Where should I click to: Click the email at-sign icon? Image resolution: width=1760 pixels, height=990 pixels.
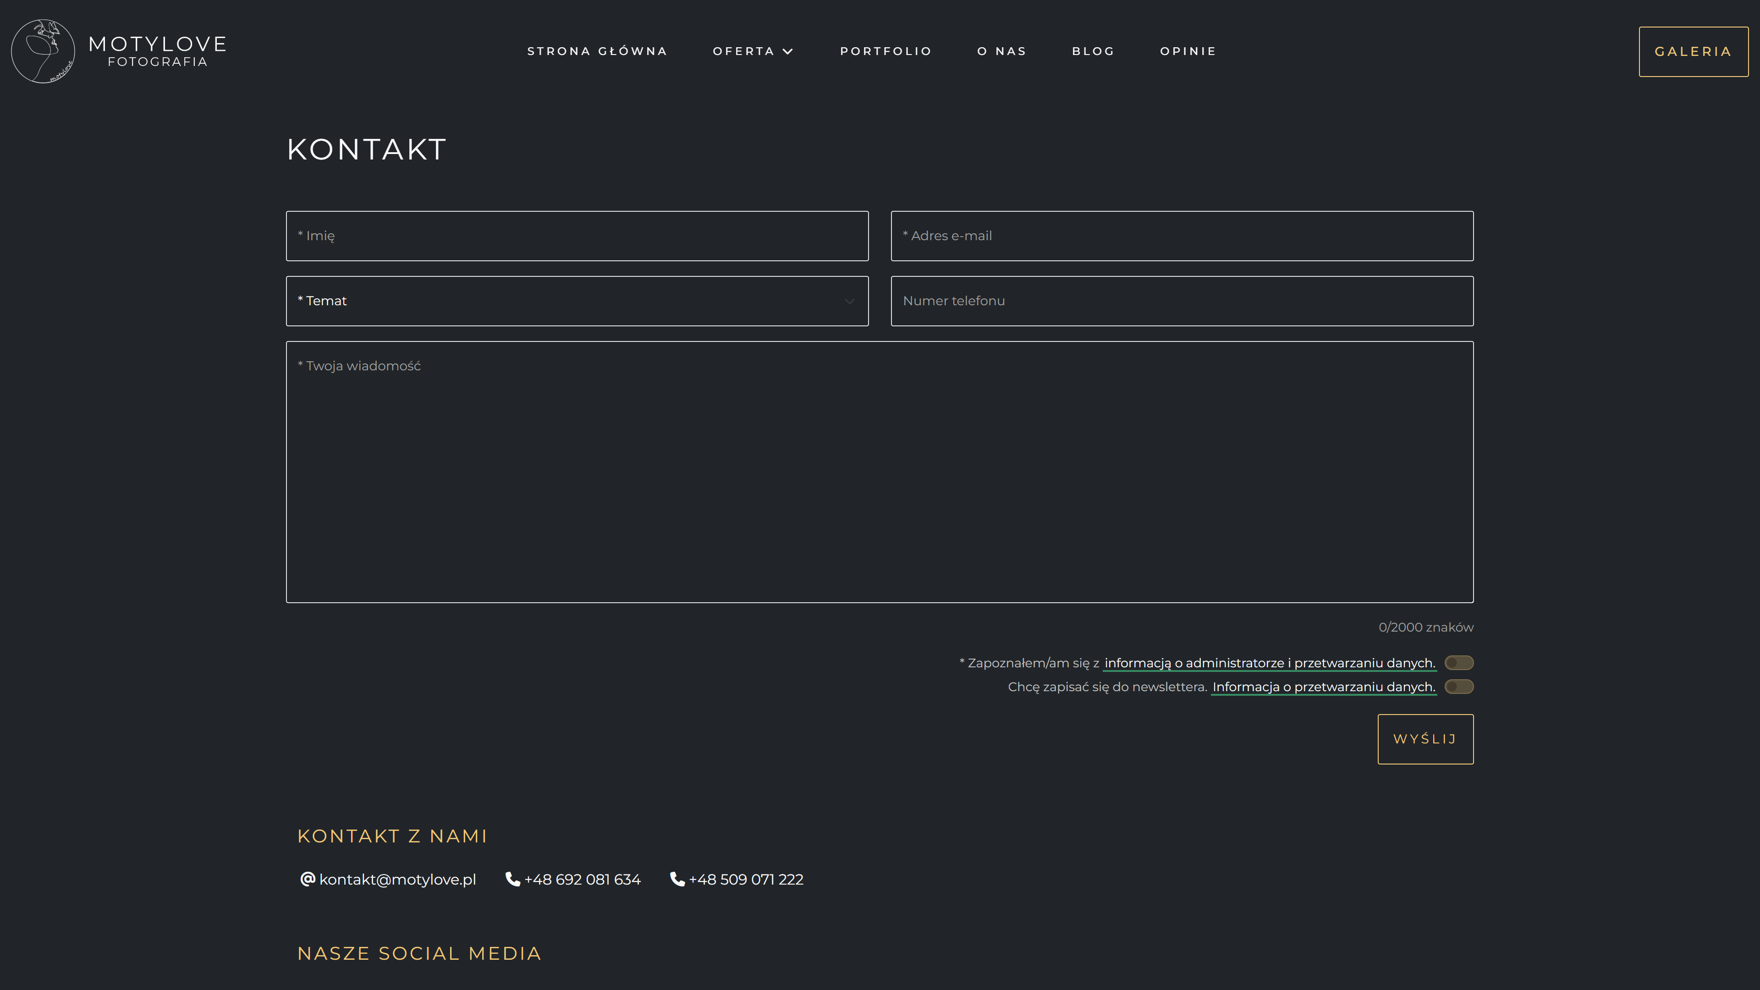click(308, 879)
